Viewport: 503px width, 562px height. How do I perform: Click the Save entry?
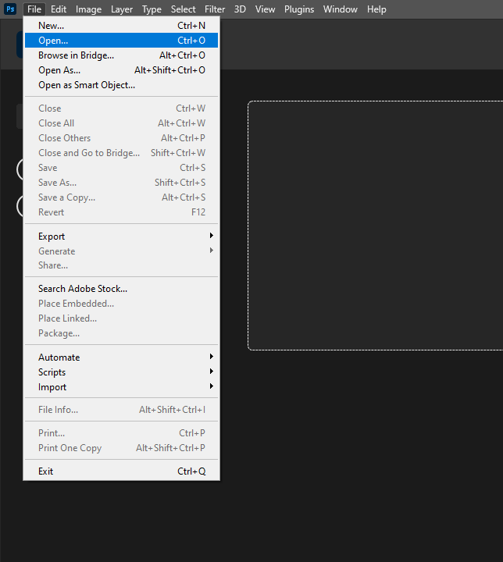click(x=121, y=168)
